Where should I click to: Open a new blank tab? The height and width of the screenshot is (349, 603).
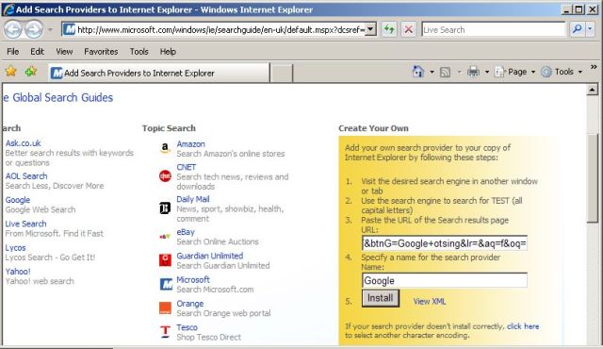click(x=282, y=74)
